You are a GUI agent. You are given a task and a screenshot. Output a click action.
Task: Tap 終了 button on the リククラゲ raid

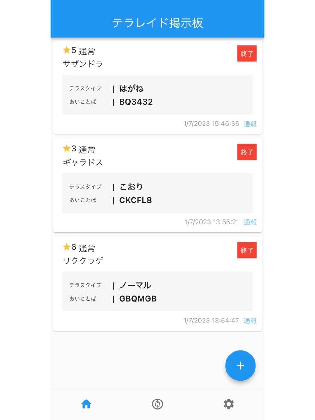247,250
